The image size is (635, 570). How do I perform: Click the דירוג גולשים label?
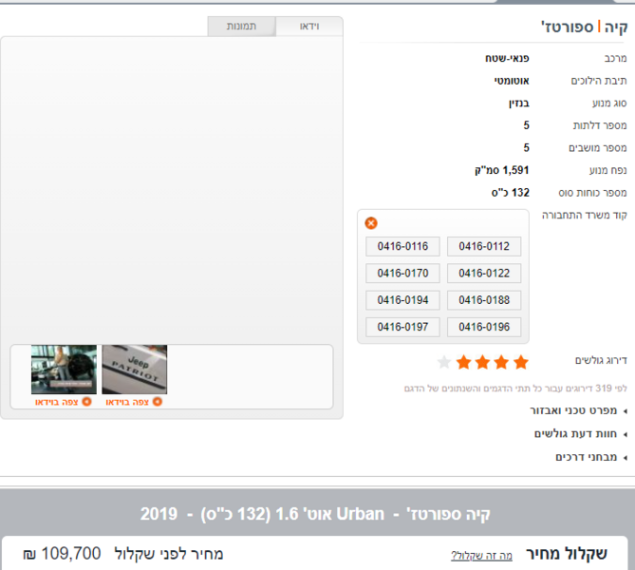click(601, 360)
